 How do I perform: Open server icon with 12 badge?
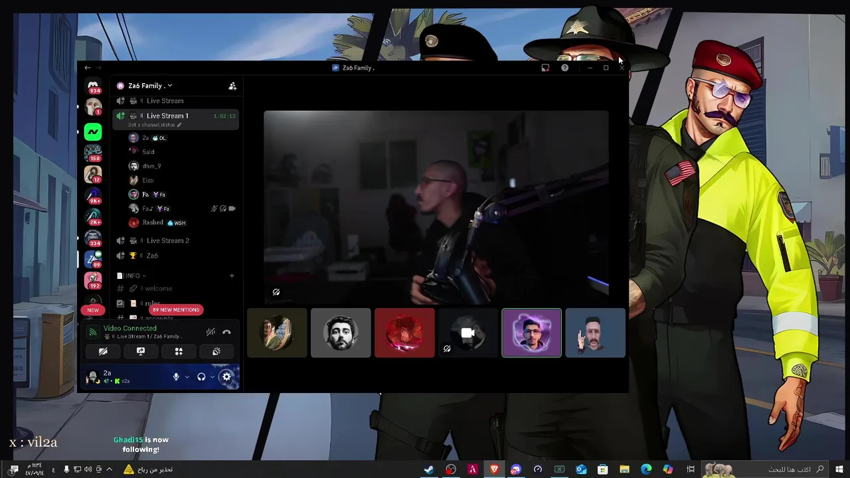tap(93, 174)
